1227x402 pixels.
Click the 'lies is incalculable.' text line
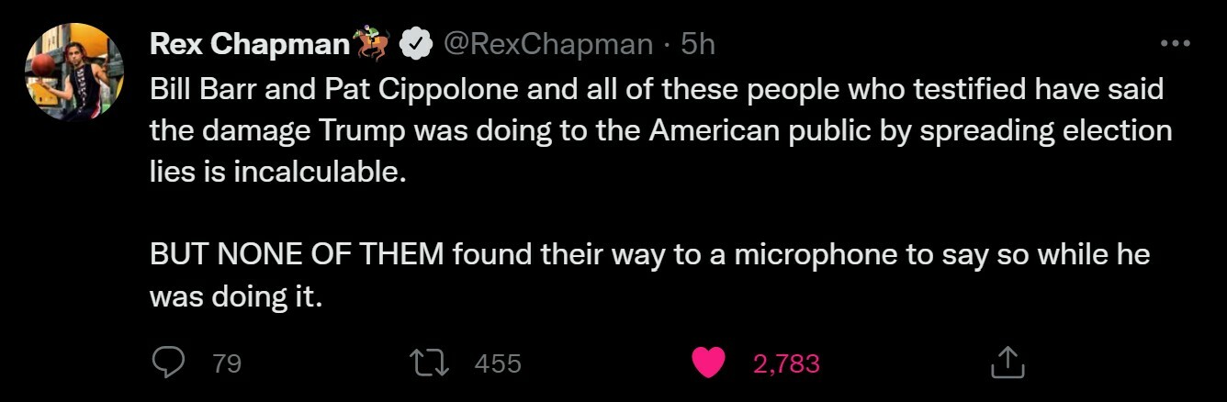coord(277,172)
